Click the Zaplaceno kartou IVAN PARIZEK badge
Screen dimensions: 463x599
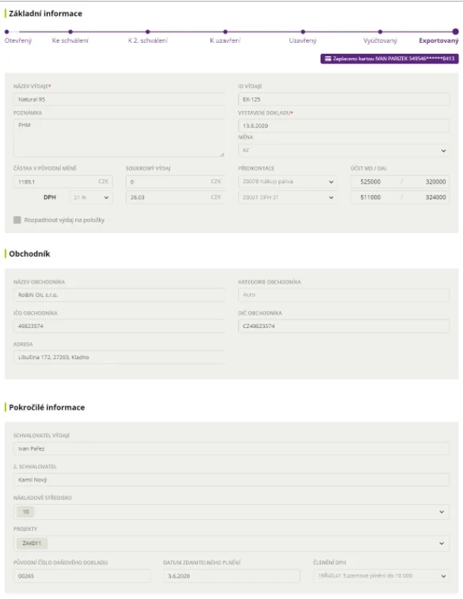point(389,59)
